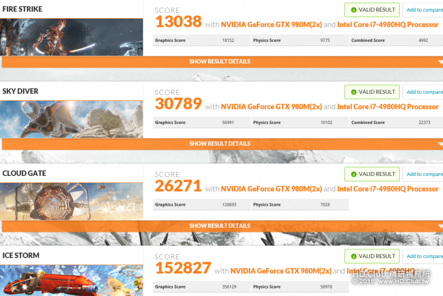Viewport: 443px width, 296px height.
Task: Open the Fire Strike benchmark thumbnail
Action: [72, 37]
